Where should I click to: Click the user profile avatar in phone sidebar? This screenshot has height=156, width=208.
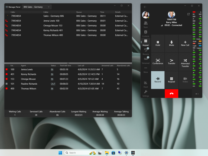tap(145, 15)
